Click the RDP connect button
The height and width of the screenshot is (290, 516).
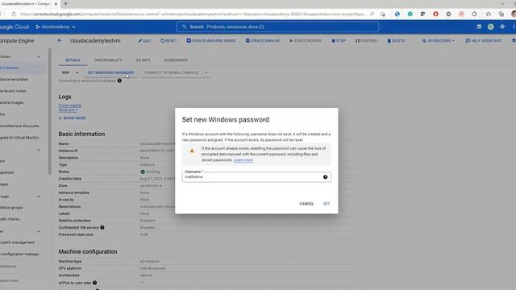point(65,72)
